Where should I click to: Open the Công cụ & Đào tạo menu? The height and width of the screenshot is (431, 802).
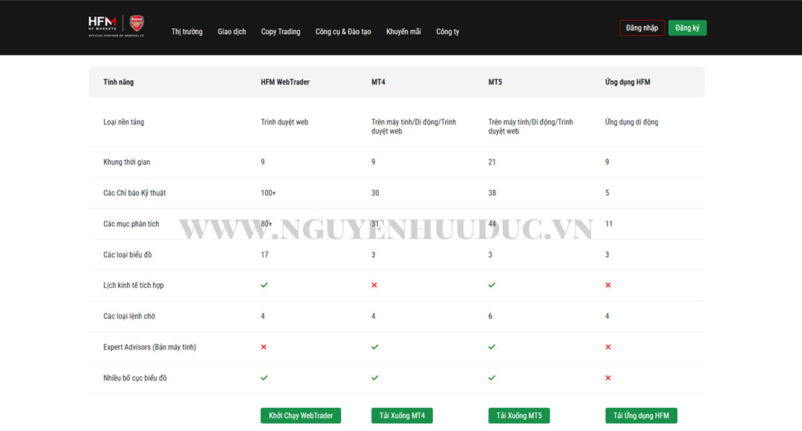[343, 32]
